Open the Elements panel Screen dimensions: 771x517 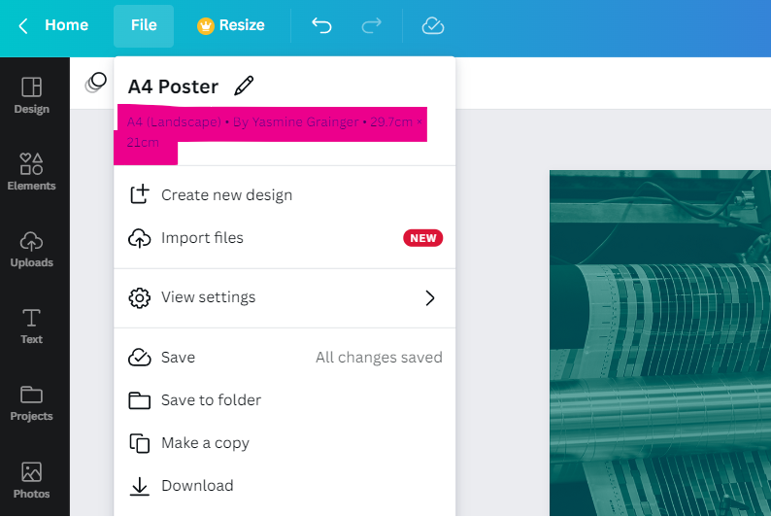tap(31, 172)
